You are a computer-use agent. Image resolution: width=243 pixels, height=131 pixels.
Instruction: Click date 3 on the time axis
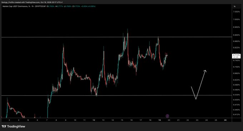click(x=9, y=120)
